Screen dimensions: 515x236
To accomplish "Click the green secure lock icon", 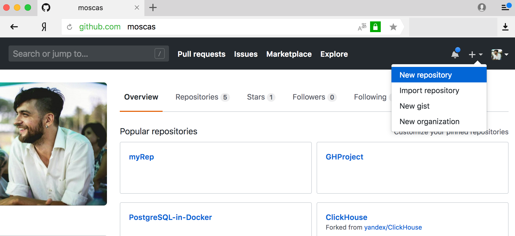I will point(375,27).
